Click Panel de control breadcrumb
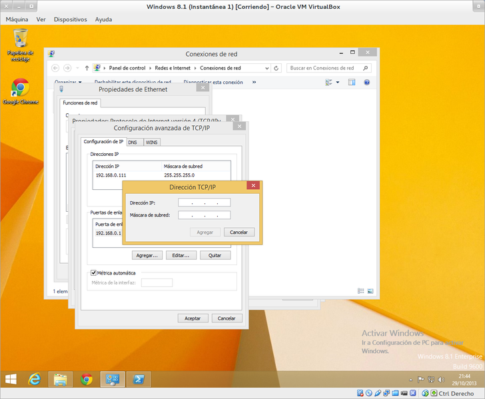This screenshot has height=399, width=485. pyautogui.click(x=127, y=68)
